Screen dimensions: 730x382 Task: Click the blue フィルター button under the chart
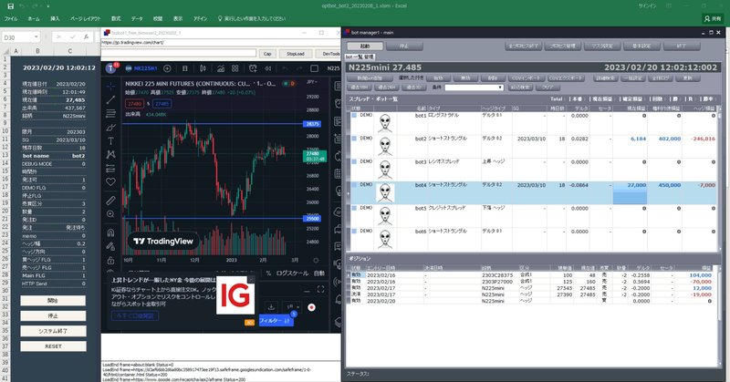point(276,321)
